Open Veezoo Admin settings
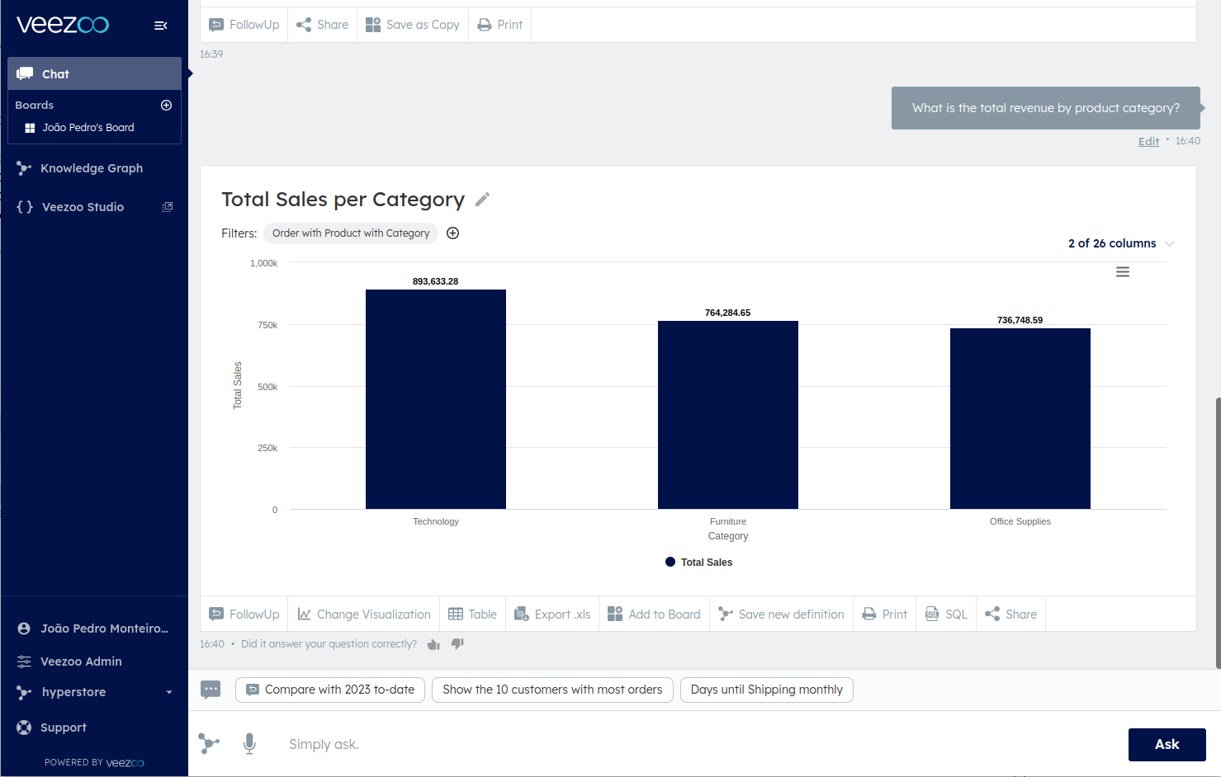Image resolution: width=1221 pixels, height=777 pixels. (x=81, y=662)
